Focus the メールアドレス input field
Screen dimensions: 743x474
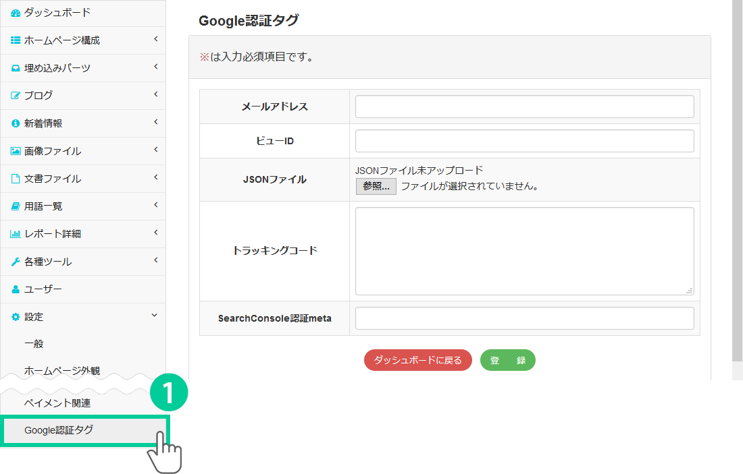[524, 107]
